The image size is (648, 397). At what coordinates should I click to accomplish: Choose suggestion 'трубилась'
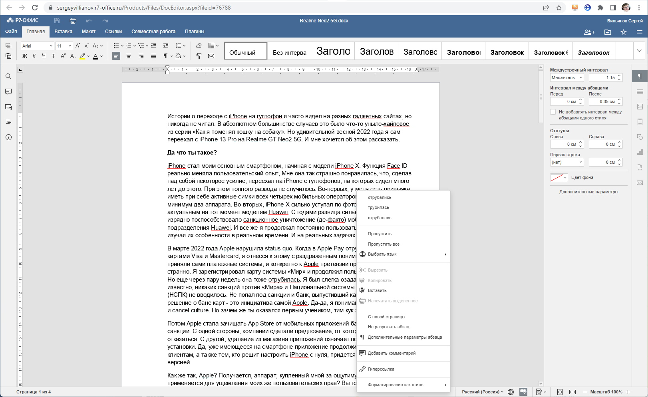pos(404,207)
